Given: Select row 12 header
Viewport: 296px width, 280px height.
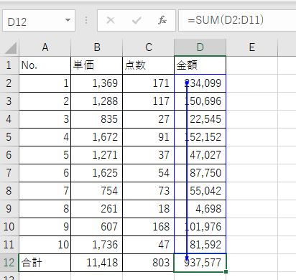Looking at the screenshot, I should coord(9,263).
